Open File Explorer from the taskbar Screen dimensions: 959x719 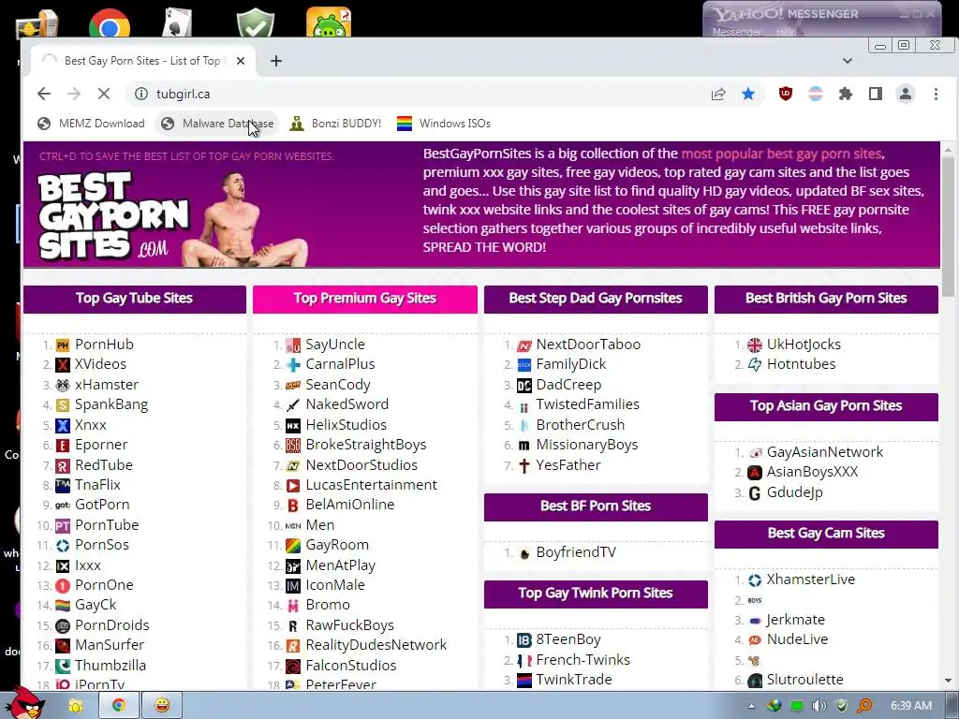click(x=76, y=706)
